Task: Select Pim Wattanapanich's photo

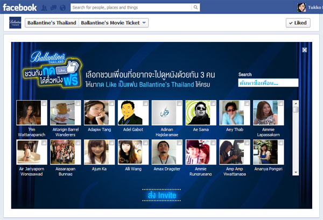Action: (x=29, y=113)
